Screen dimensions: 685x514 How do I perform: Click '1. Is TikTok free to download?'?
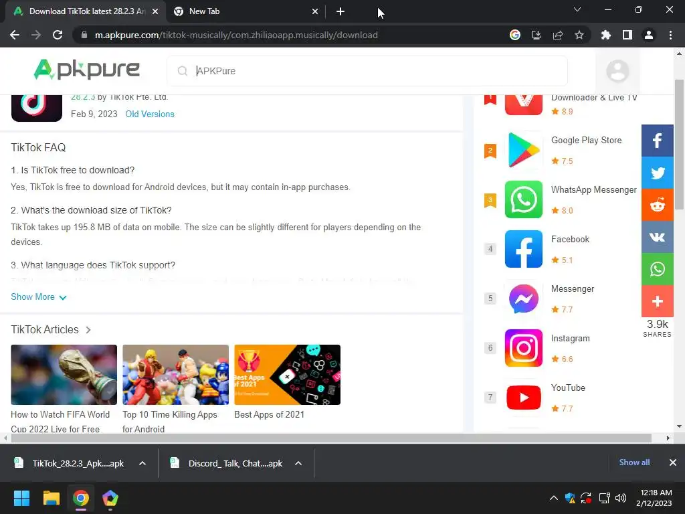[72, 170]
